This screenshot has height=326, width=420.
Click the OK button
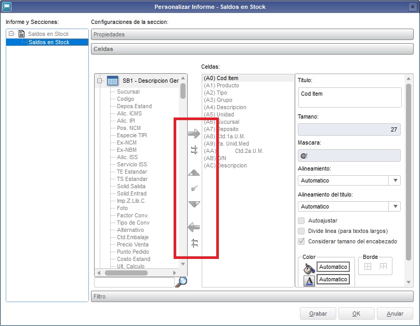[356, 314]
